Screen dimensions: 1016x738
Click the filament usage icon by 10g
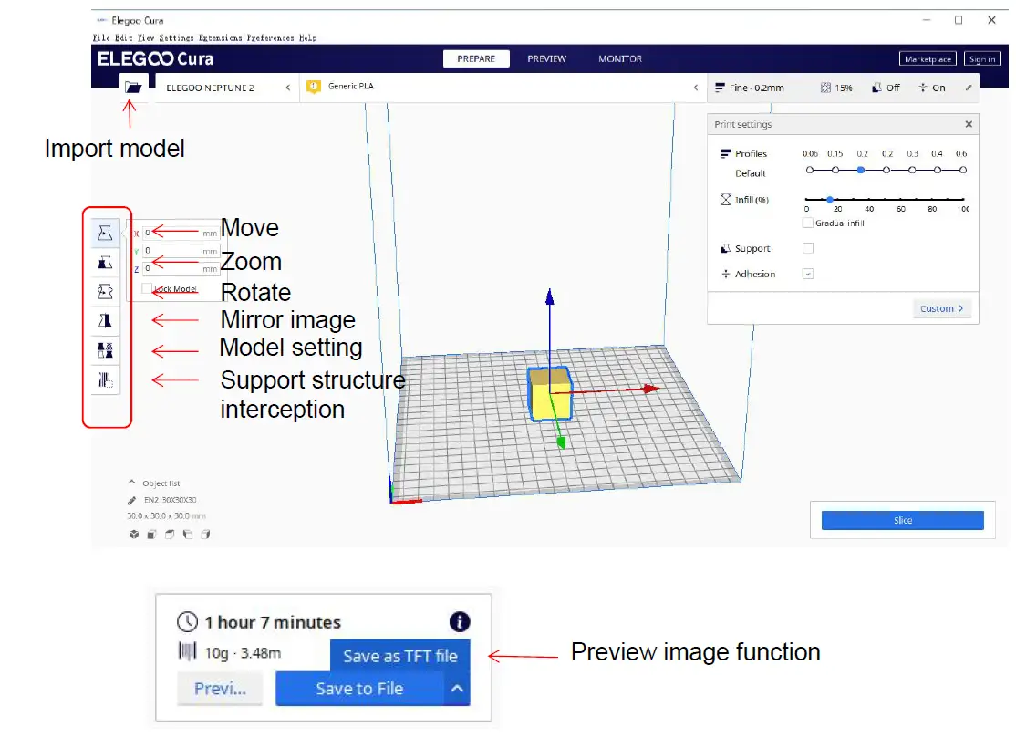coord(187,650)
